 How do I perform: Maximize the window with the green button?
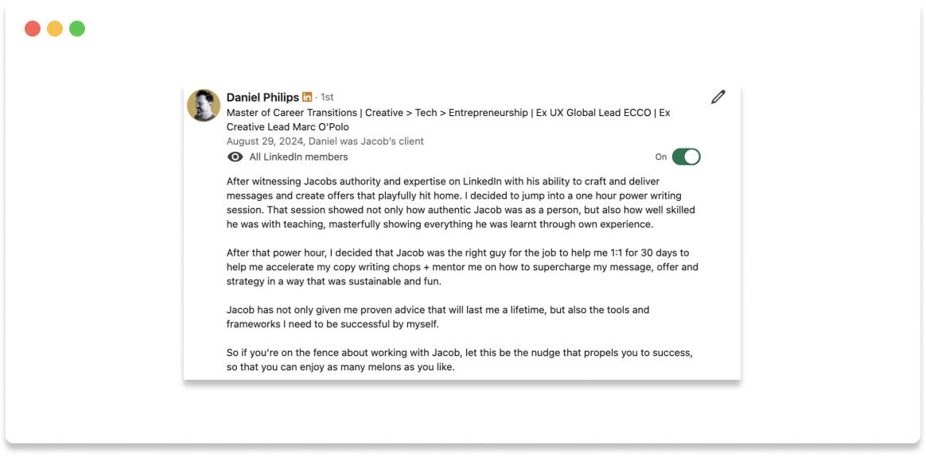pos(77,29)
